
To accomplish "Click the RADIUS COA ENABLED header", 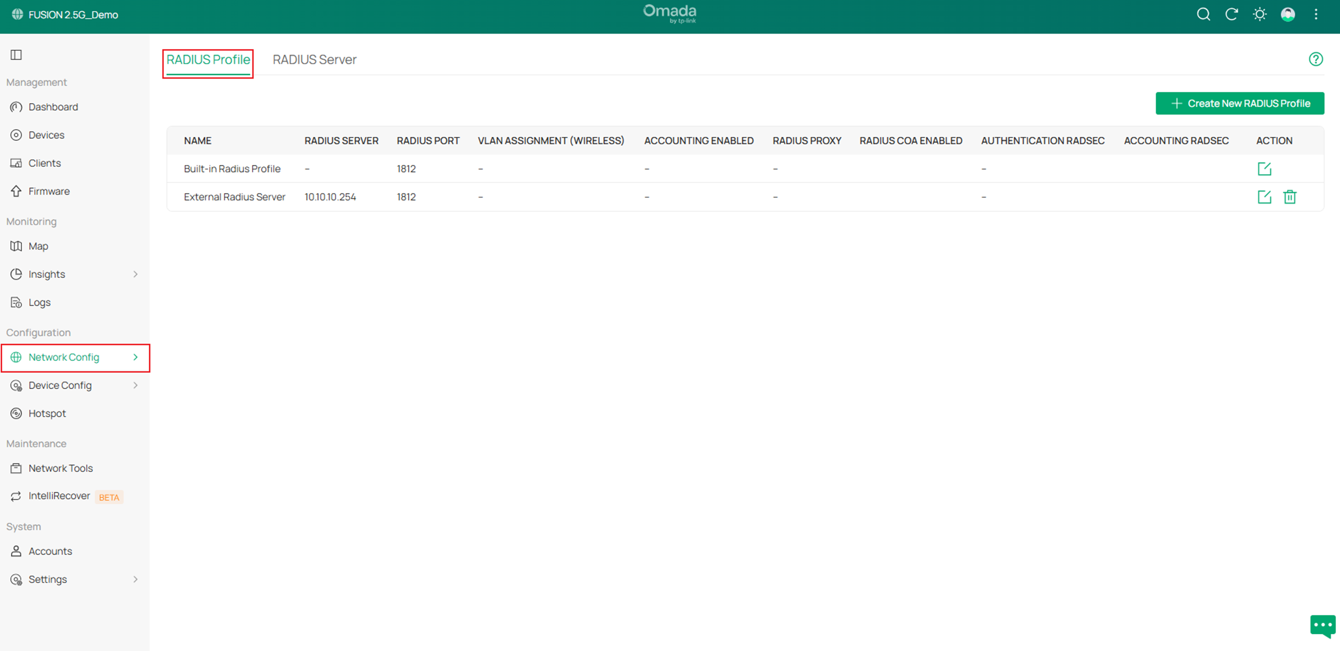I will (911, 140).
